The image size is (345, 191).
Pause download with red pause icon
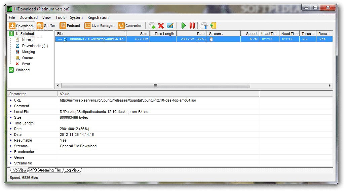[192, 26]
